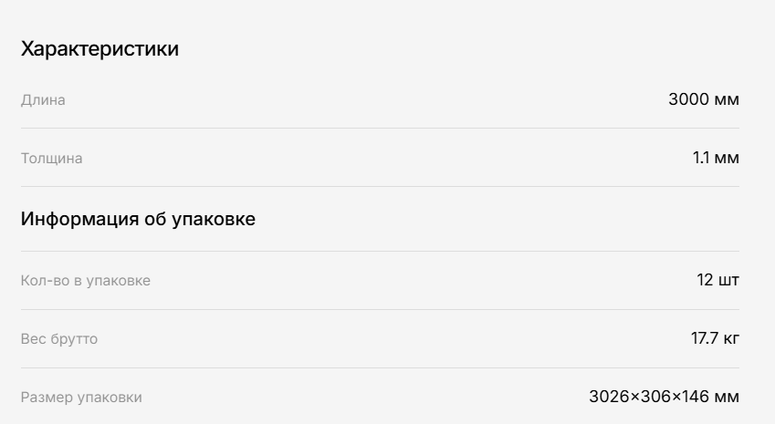The width and height of the screenshot is (775, 424).
Task: Click the divider below Вес брутто row
Action: point(380,367)
